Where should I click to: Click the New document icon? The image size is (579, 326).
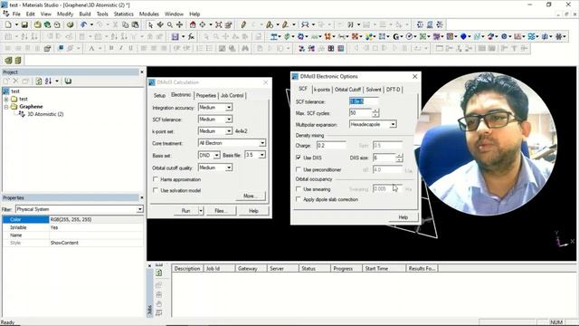(8, 24)
